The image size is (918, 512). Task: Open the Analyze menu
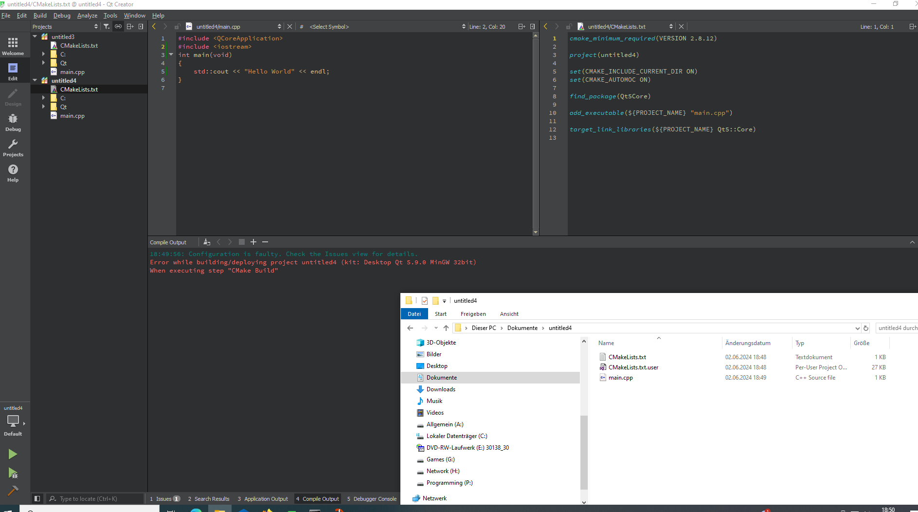(87, 16)
